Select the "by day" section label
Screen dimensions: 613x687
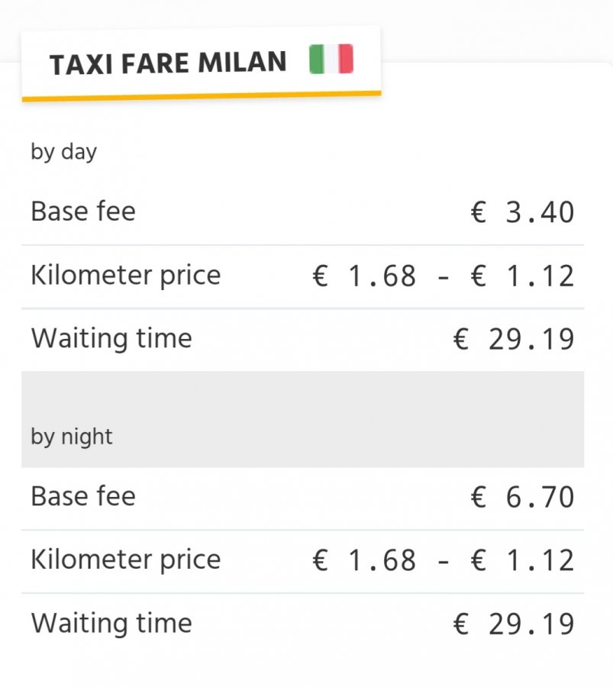63,151
